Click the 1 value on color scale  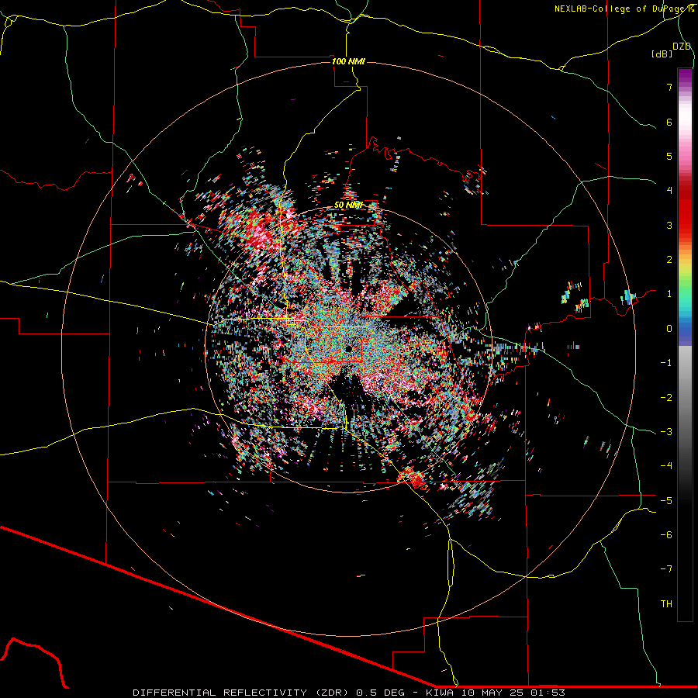669,294
